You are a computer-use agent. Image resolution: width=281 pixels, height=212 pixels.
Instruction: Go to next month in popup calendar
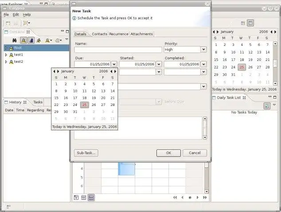(x=58, y=71)
